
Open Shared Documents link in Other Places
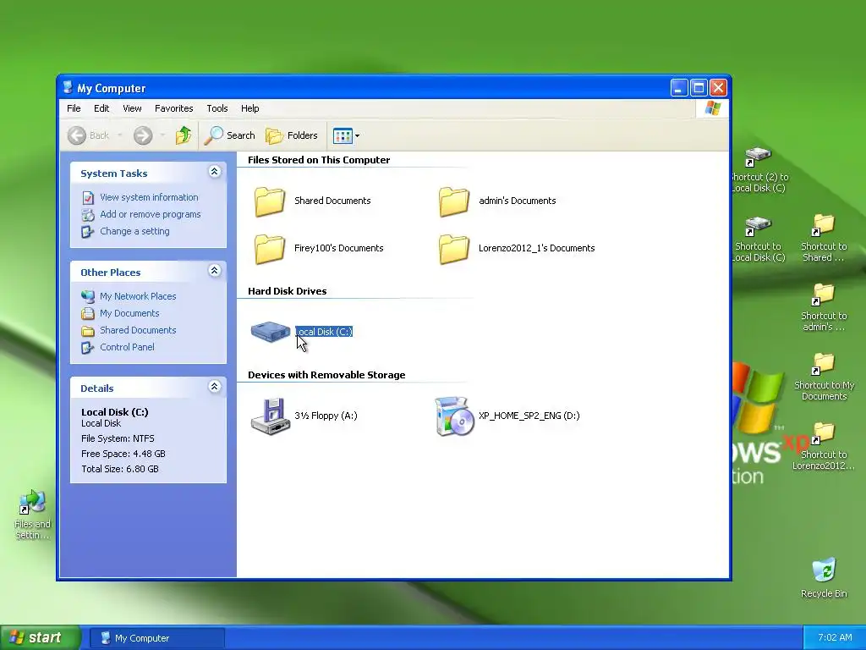[x=138, y=330]
